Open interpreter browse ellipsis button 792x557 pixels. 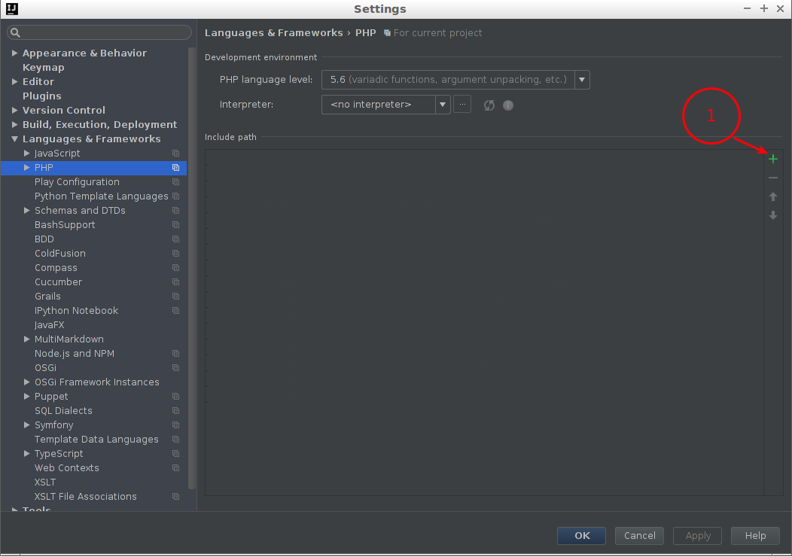pos(462,105)
